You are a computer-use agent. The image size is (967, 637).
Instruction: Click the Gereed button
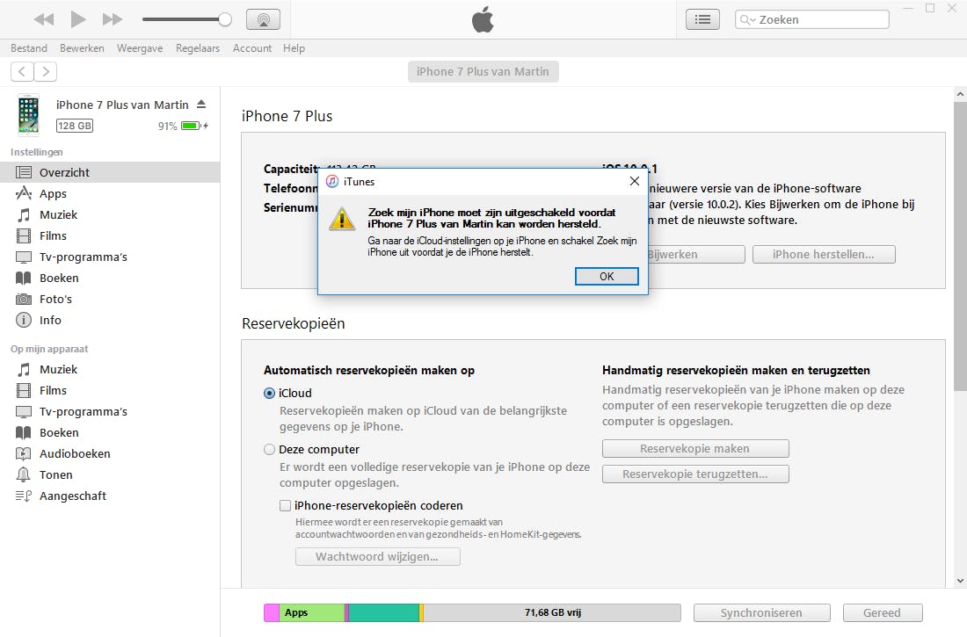[x=883, y=613]
